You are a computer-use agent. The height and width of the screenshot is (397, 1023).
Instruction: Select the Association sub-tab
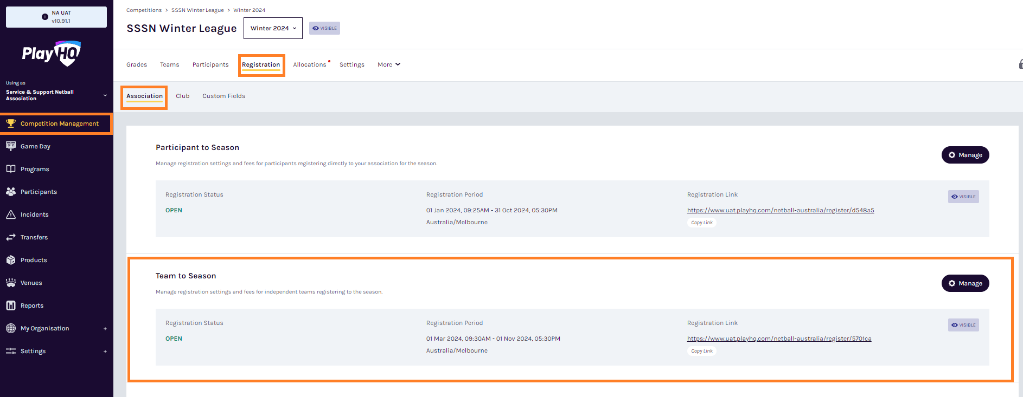[144, 96]
